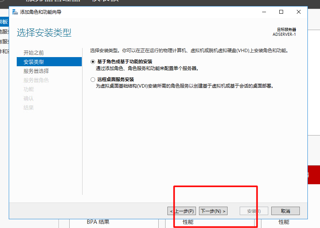Click the ADSERVER-1 target server text
This screenshot has width=320, height=228.
pos(284,34)
